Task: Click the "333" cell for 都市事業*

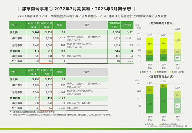Action: click(37, 56)
